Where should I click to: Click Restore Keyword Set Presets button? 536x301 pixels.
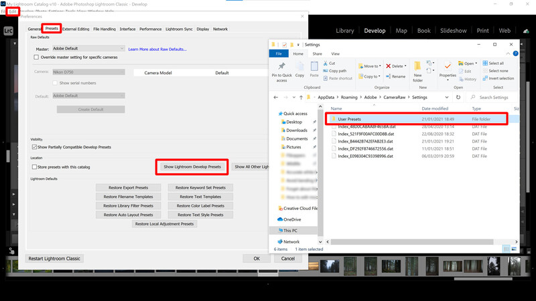pyautogui.click(x=200, y=188)
